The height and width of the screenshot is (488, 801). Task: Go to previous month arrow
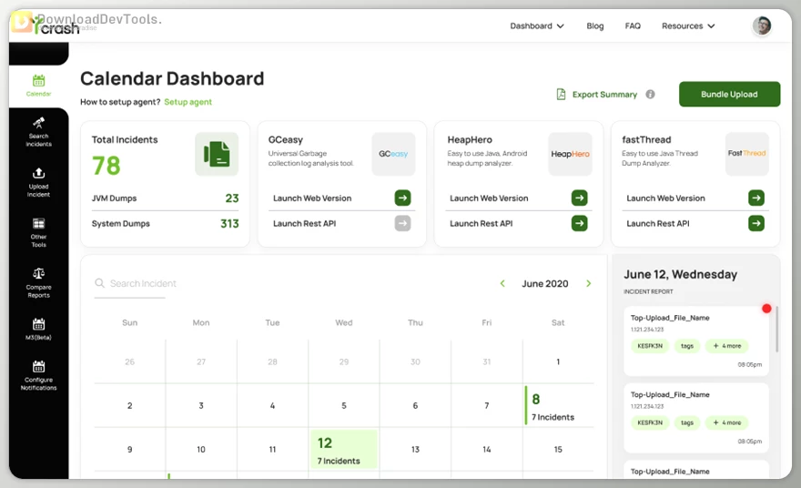pyautogui.click(x=502, y=283)
